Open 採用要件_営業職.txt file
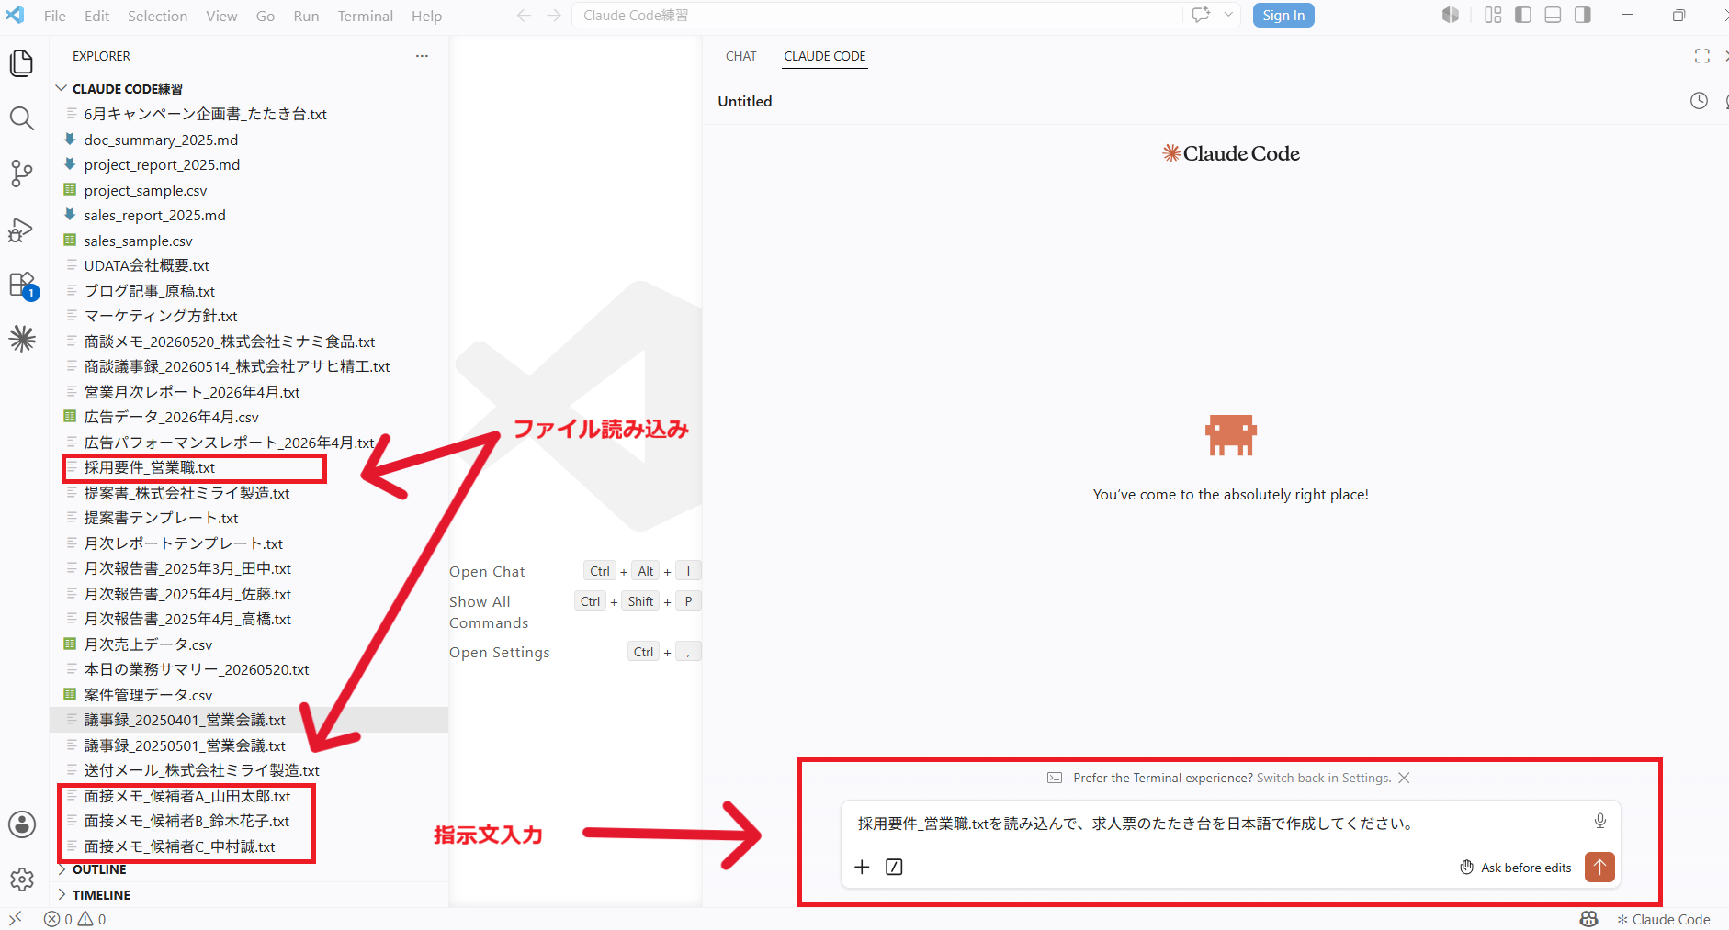 pos(249,468)
